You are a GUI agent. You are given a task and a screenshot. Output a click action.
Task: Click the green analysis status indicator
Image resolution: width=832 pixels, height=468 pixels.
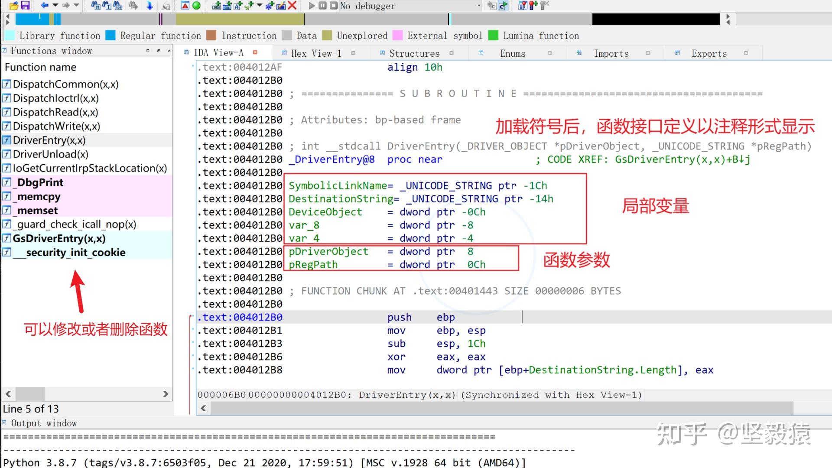coord(197,6)
